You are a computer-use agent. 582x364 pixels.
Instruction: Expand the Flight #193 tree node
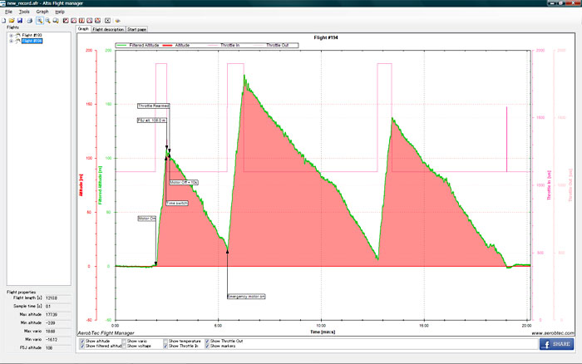point(11,36)
